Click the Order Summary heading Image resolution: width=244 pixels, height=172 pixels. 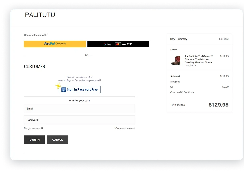pyautogui.click(x=179, y=39)
